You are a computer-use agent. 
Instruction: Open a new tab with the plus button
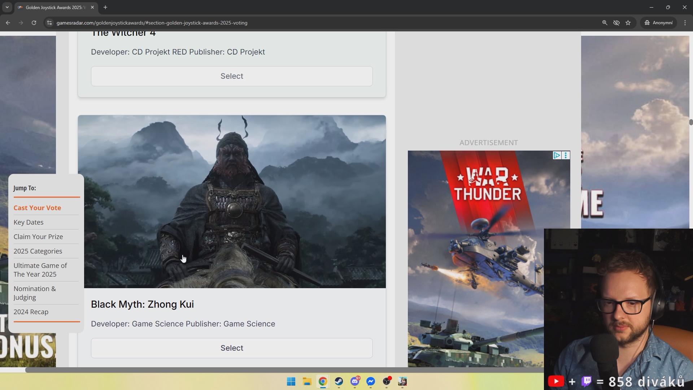pos(105,7)
